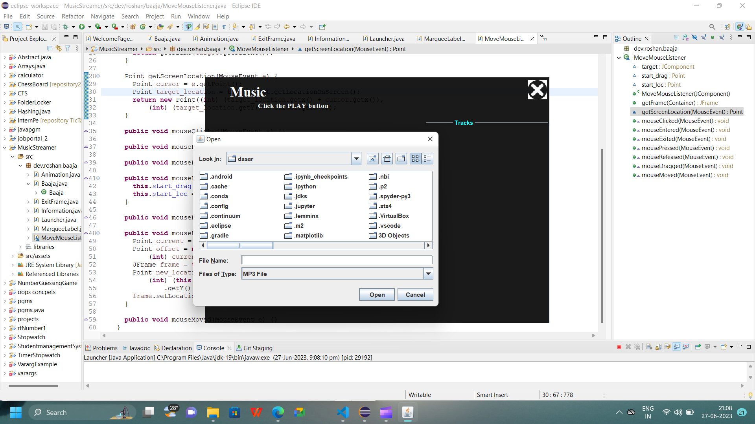Toggle Hide Static Fields and Methods in Outline
Viewport: 755px width, 424px height.
tap(703, 38)
